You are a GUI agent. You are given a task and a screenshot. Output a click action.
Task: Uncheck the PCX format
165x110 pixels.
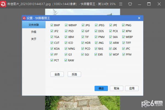click(110, 31)
